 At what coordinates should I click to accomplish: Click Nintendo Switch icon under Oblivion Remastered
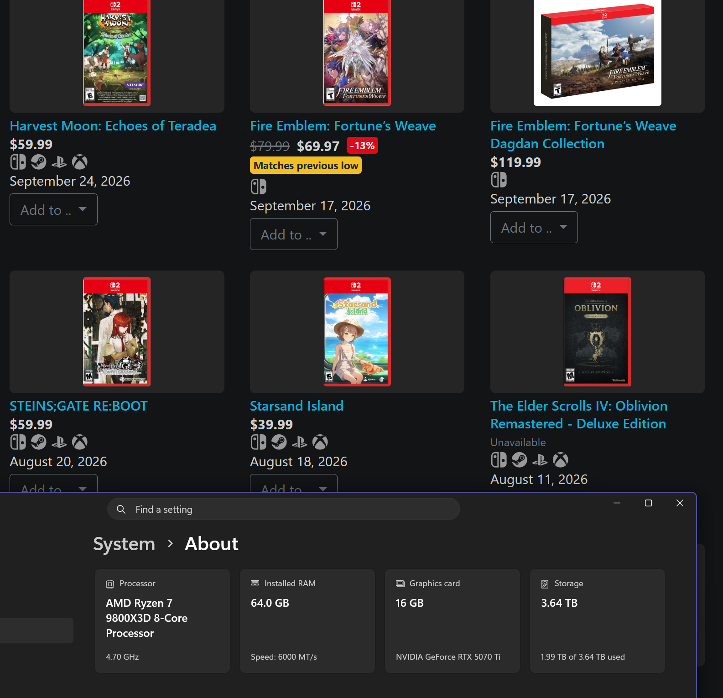pos(499,460)
